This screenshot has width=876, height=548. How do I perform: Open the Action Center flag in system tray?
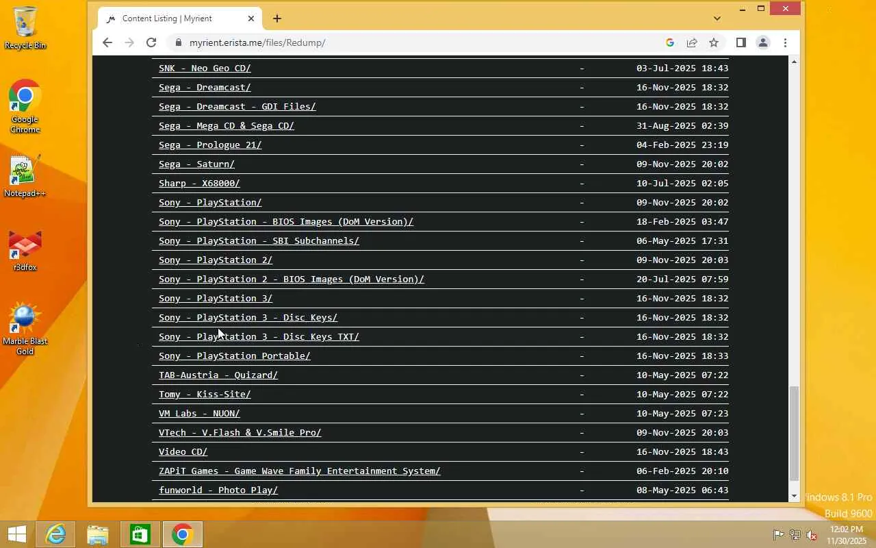pyautogui.click(x=778, y=535)
